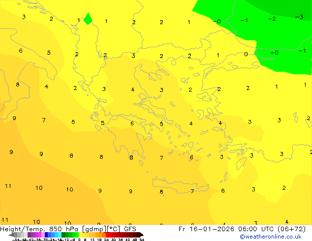
Task: Select the "850 hPa" pressure level text
Action: (63, 229)
